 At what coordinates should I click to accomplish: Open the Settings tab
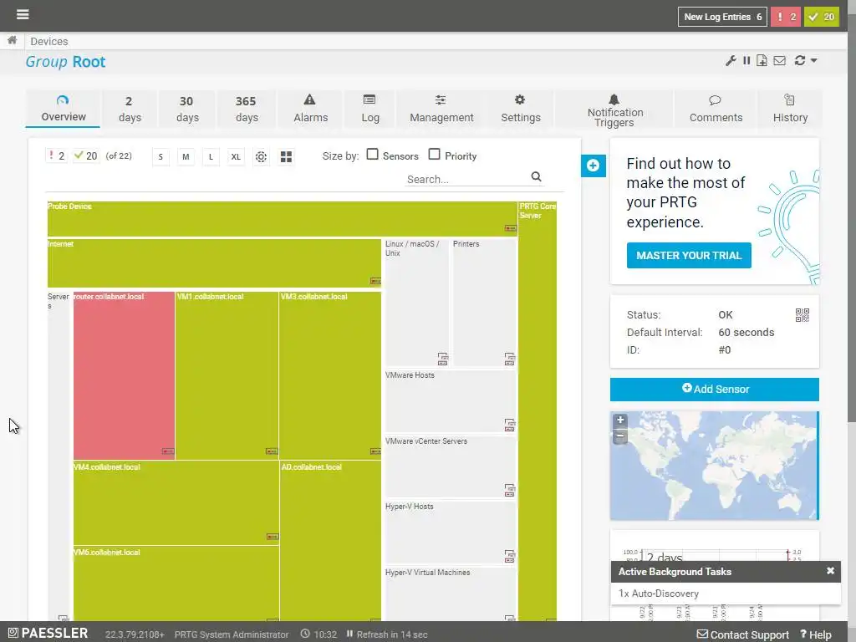coord(520,109)
